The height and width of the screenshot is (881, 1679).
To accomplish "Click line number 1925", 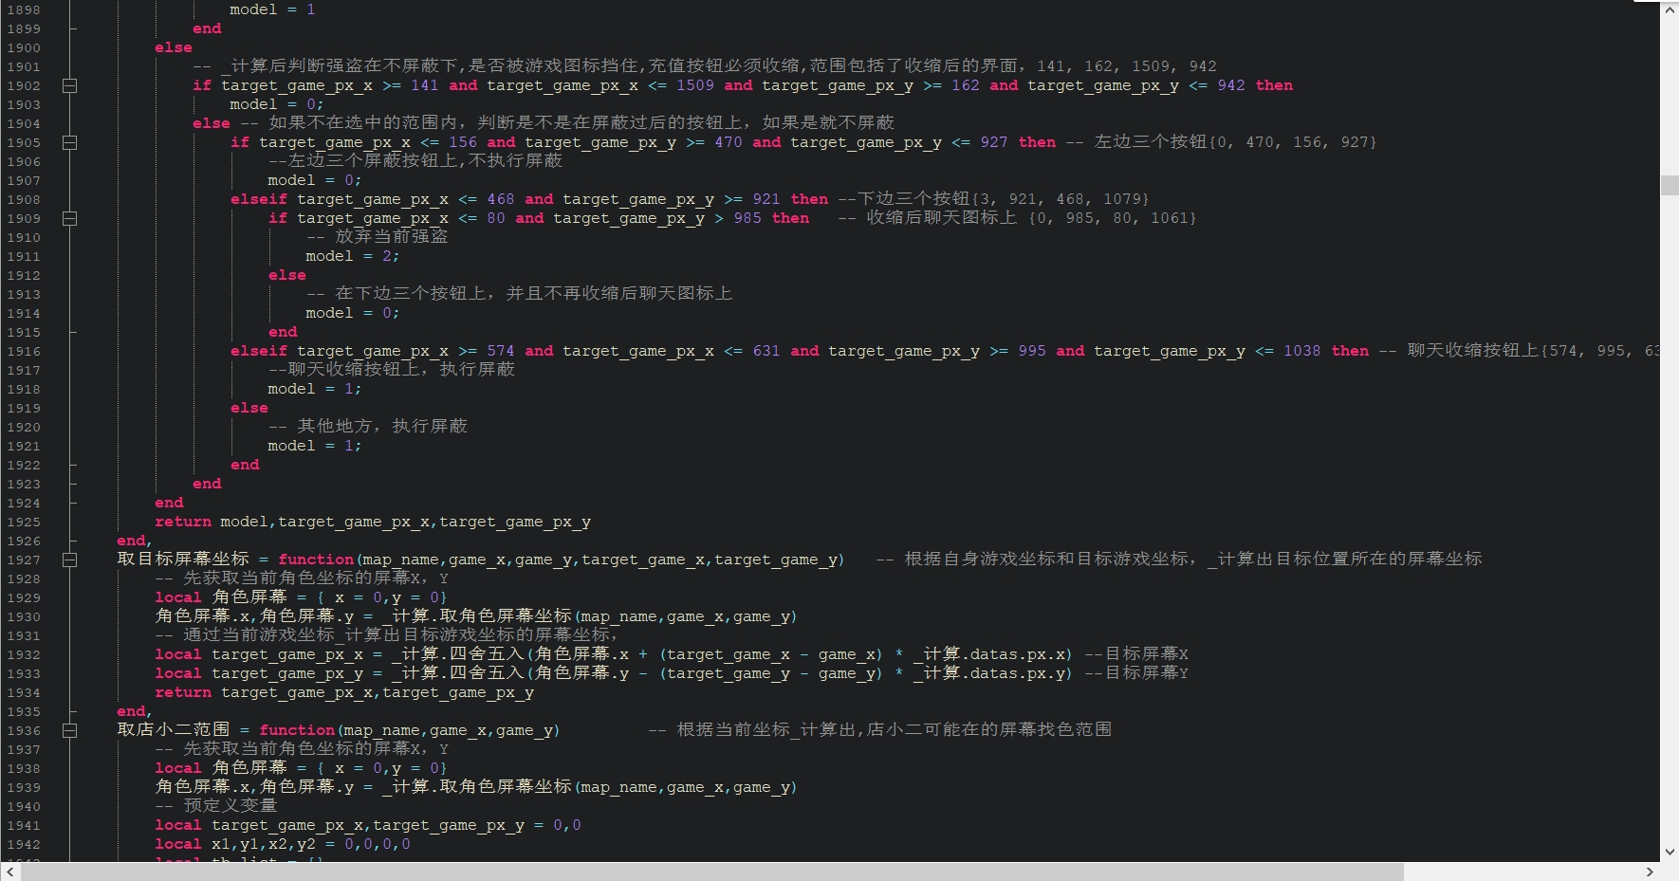I will (x=24, y=522).
